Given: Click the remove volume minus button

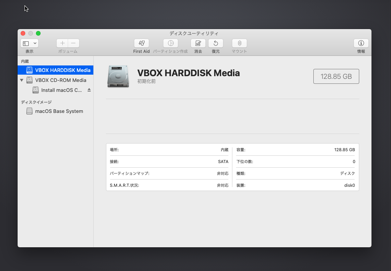Looking at the screenshot, I should pos(73,43).
